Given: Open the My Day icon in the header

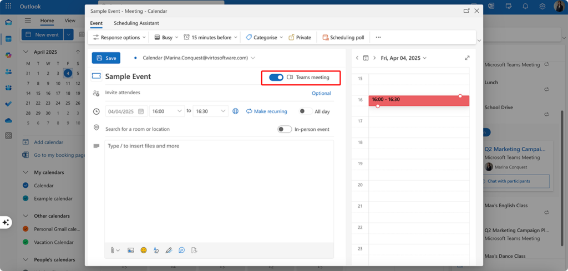Looking at the screenshot, I should 509,6.
